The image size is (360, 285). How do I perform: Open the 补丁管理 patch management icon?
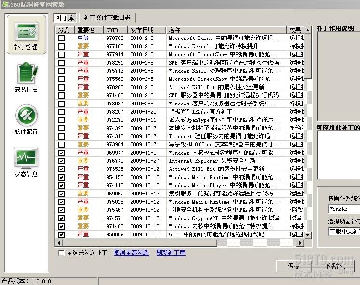coord(26,35)
